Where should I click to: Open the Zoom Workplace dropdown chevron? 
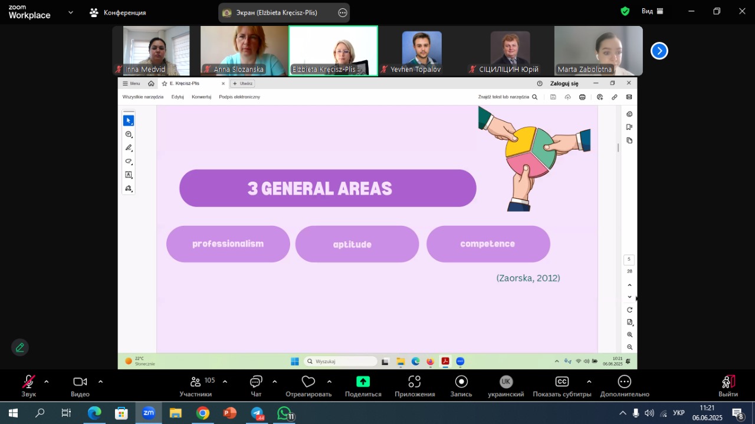tap(71, 12)
